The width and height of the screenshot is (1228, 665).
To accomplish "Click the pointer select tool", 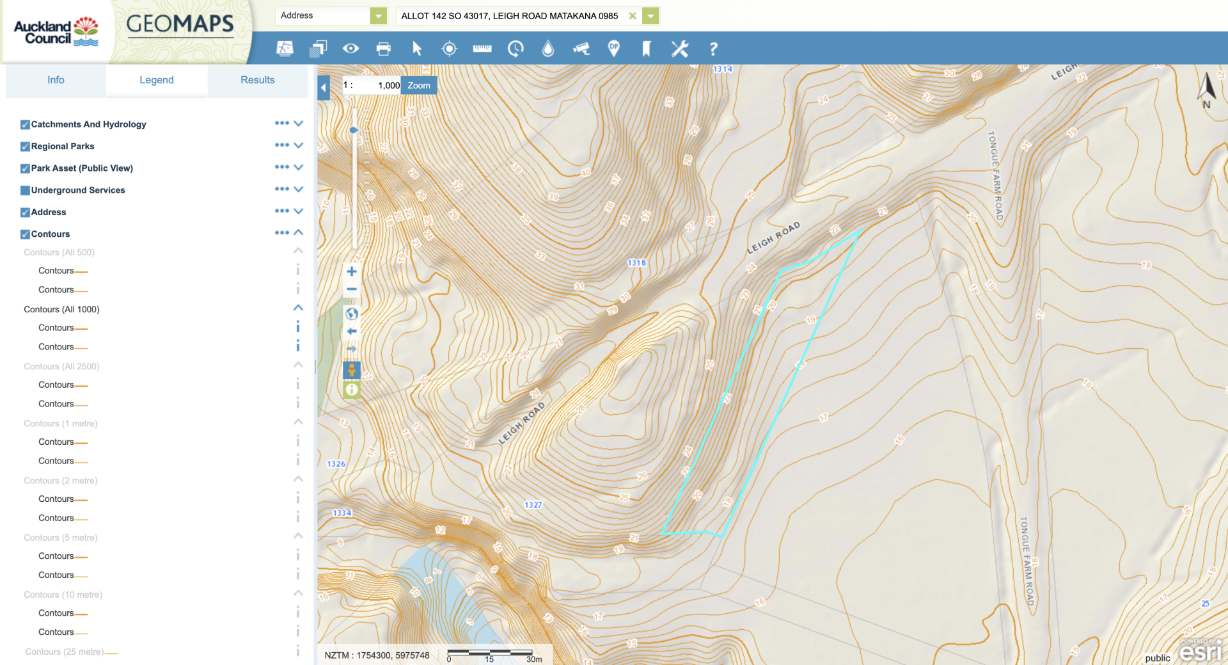I will 416,49.
